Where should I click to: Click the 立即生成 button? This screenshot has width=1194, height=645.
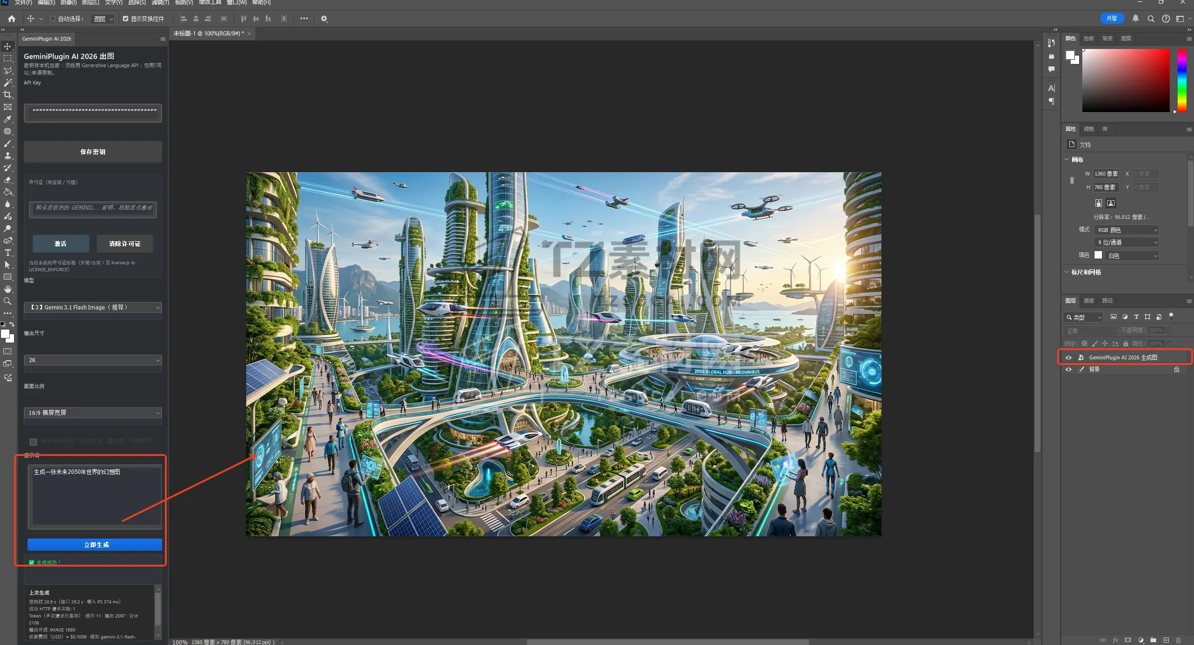pyautogui.click(x=95, y=545)
